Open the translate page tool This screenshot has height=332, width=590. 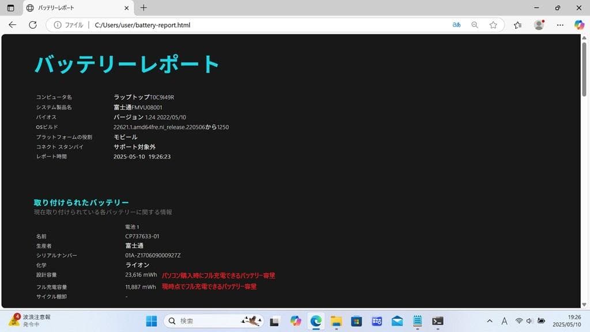(x=456, y=25)
